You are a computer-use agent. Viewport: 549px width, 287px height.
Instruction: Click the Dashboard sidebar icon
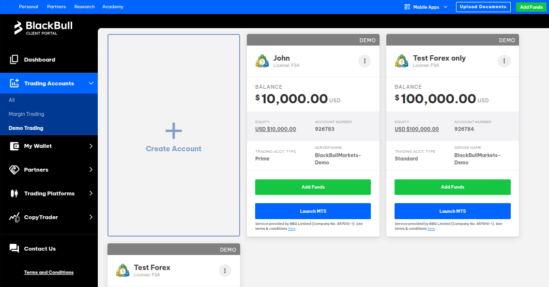(x=14, y=60)
